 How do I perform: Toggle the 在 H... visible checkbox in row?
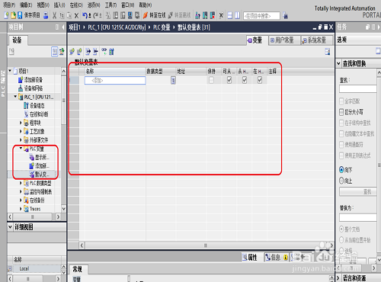click(x=260, y=80)
